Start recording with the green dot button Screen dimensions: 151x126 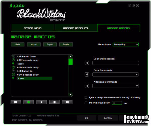pyautogui.click(x=29, y=102)
